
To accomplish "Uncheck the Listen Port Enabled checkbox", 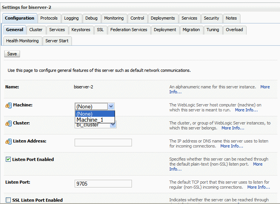I will pos(8,159).
